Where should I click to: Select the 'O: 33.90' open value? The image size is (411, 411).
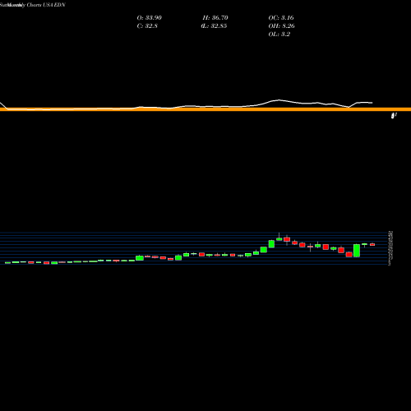150,18
